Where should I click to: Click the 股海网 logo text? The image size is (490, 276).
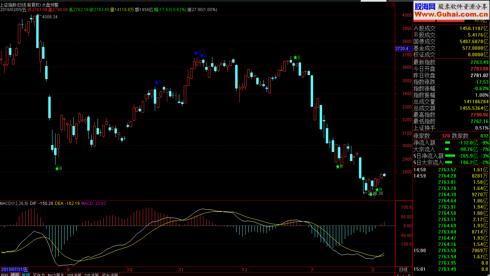pyautogui.click(x=424, y=6)
